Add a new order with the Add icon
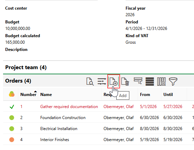This screenshot has height=150, width=194. pyautogui.click(x=114, y=81)
